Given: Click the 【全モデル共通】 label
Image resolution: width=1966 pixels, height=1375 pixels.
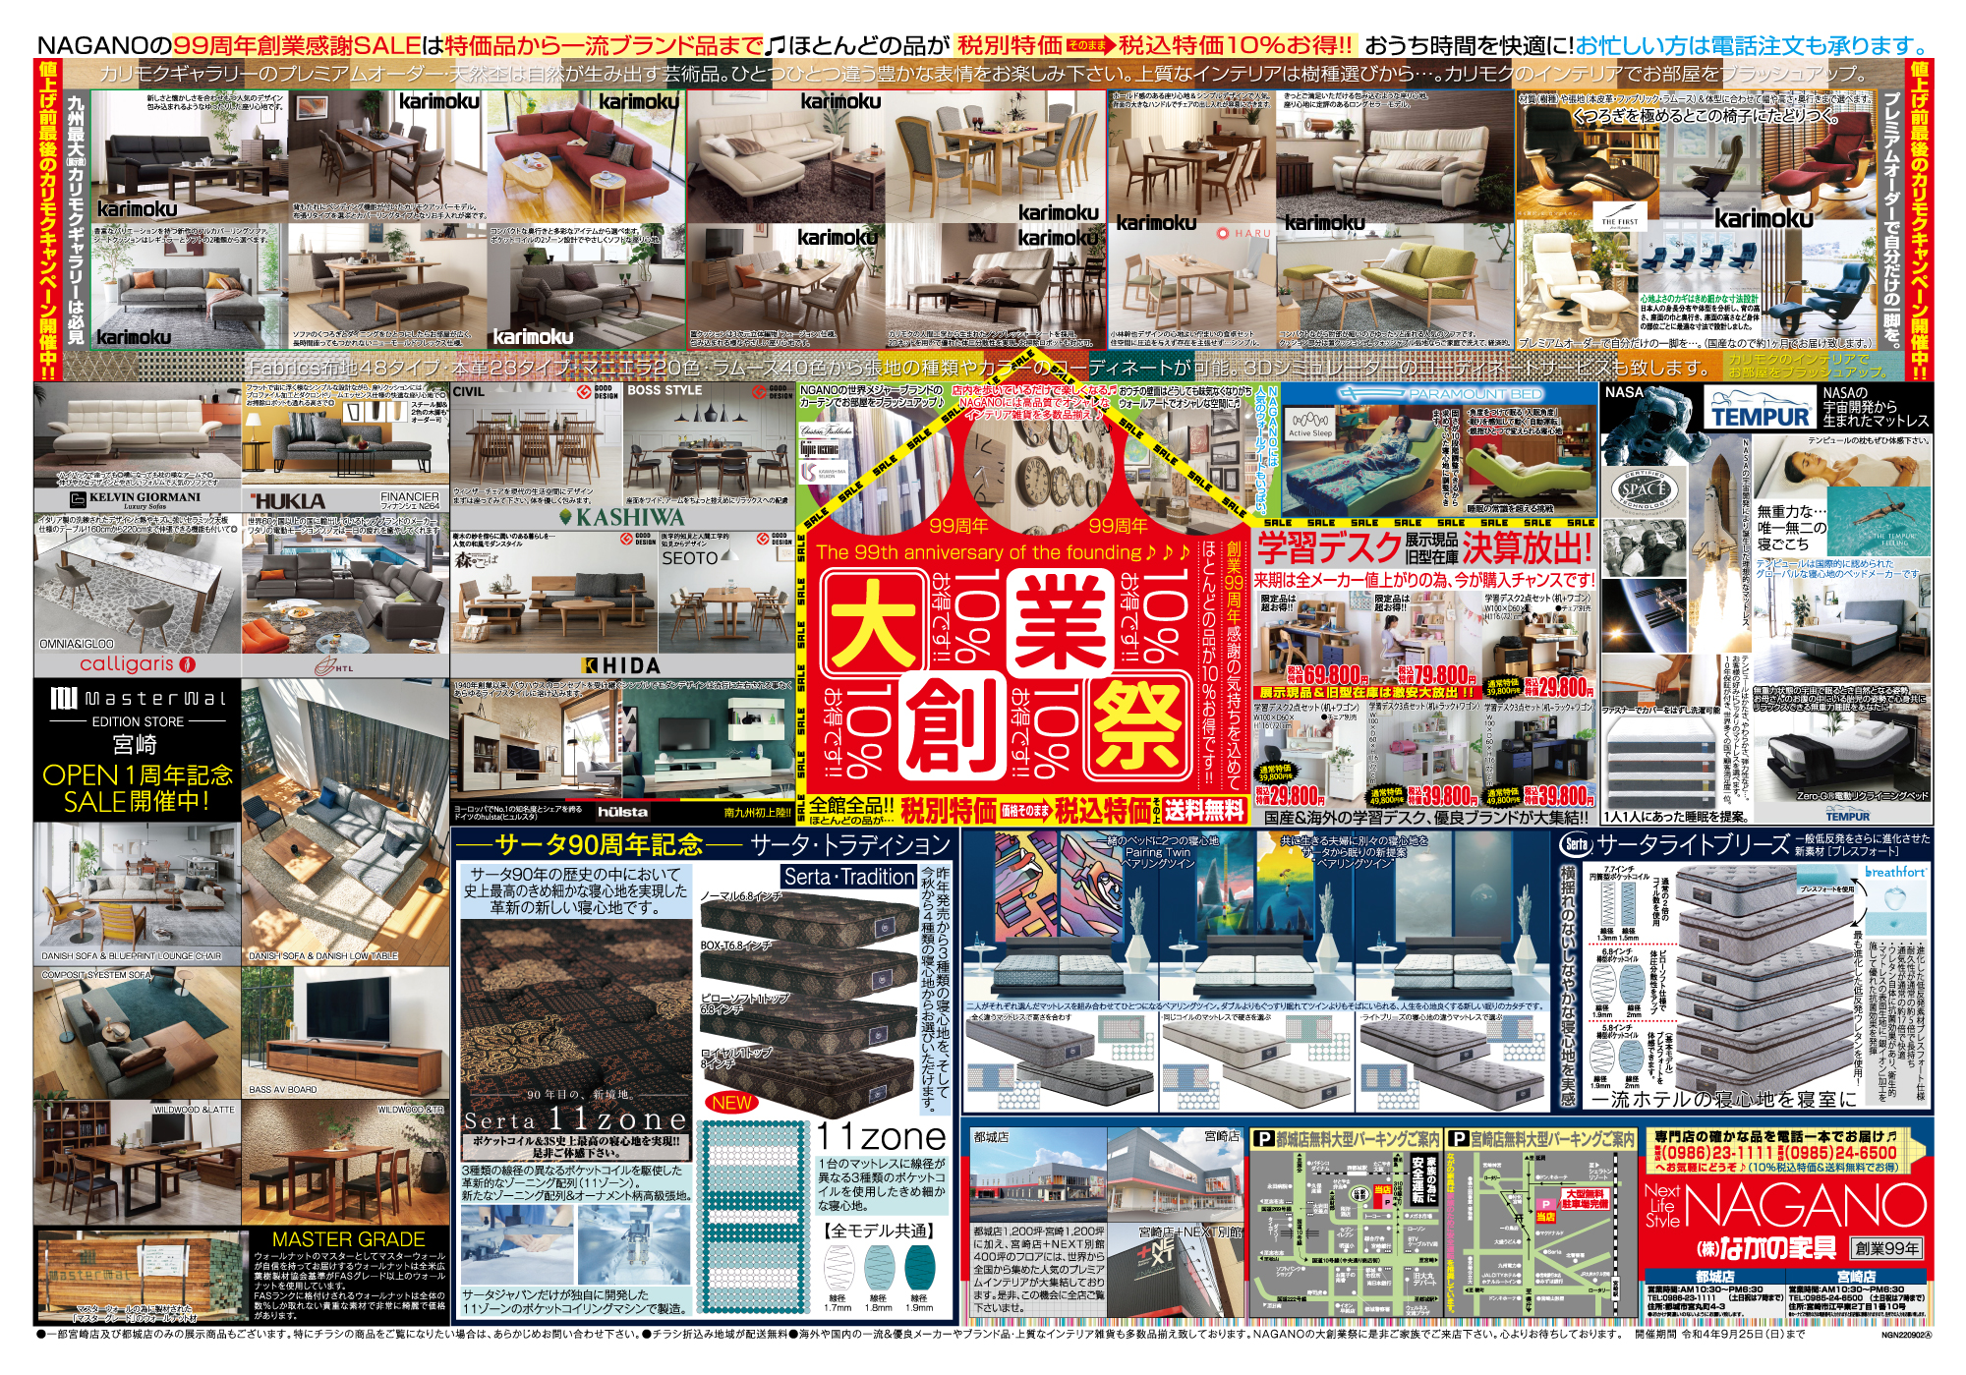Looking at the screenshot, I should click(x=878, y=1230).
